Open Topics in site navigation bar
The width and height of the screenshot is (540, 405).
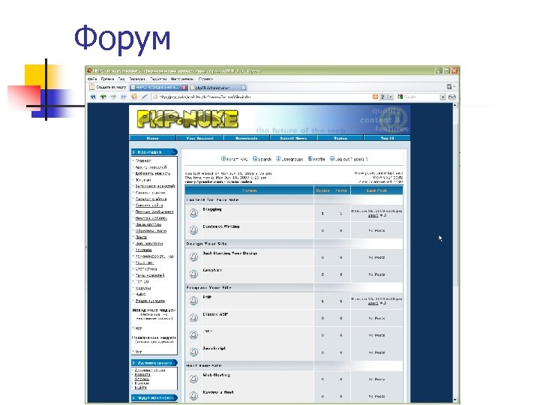[340, 138]
